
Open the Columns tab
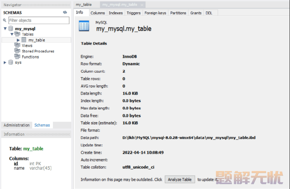pyautogui.click(x=98, y=13)
